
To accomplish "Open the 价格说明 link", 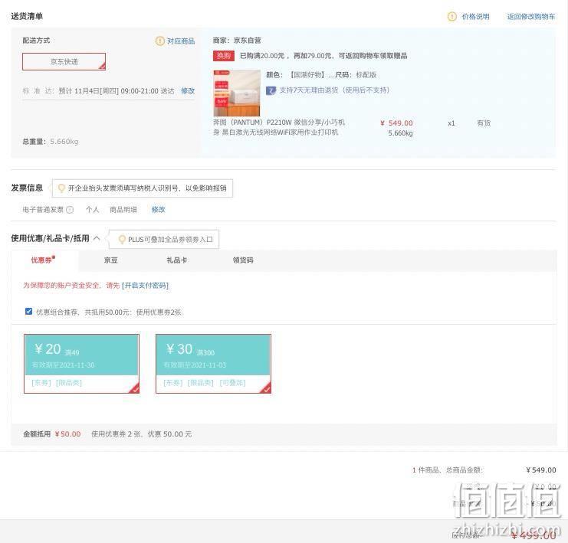I will (475, 17).
